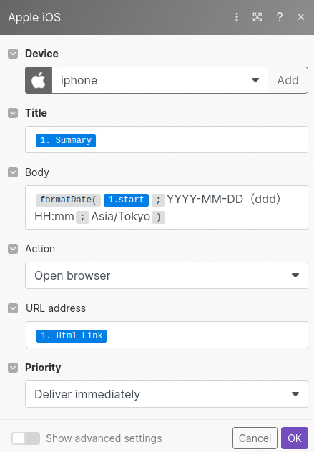Image resolution: width=314 pixels, height=452 pixels.
Task: Click the Add device button
Action: coord(288,80)
